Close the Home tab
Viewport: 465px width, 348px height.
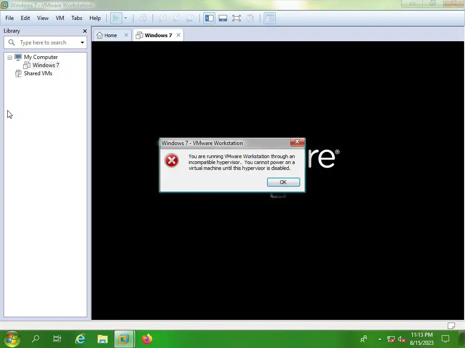(x=126, y=35)
